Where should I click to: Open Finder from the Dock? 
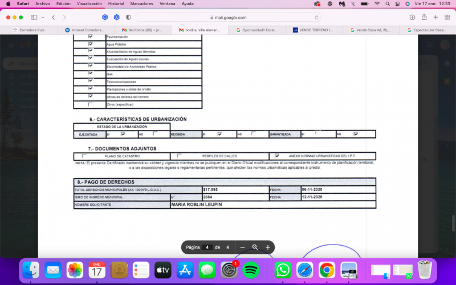[x=31, y=270]
